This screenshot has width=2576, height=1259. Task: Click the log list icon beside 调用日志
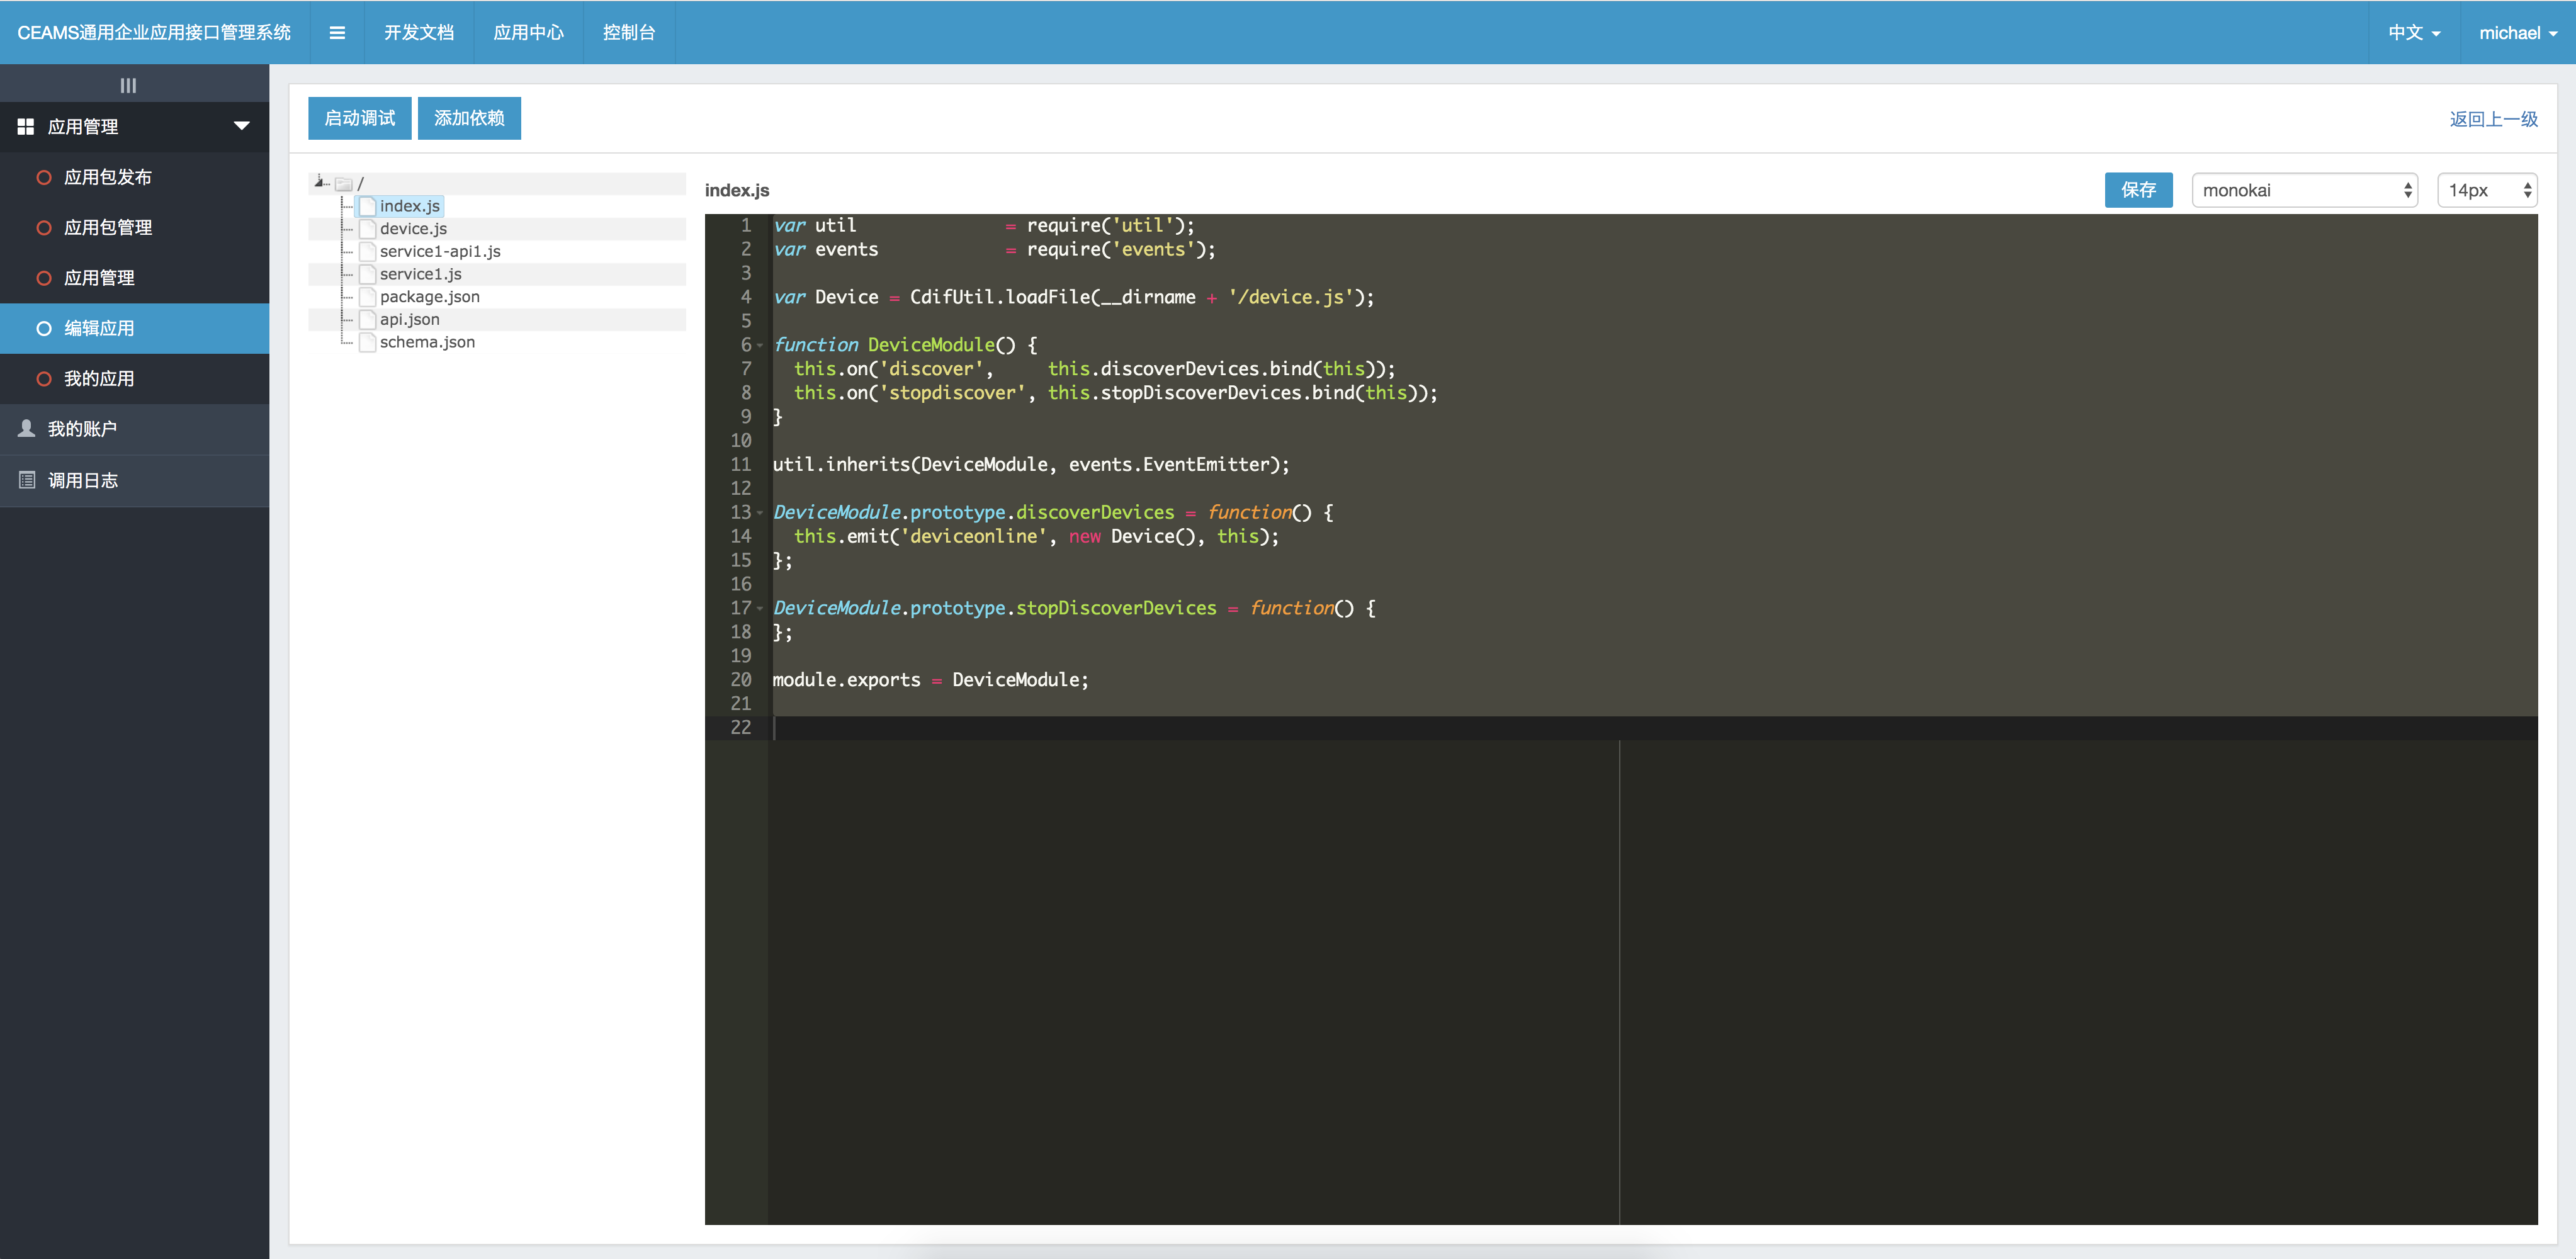pyautogui.click(x=27, y=480)
